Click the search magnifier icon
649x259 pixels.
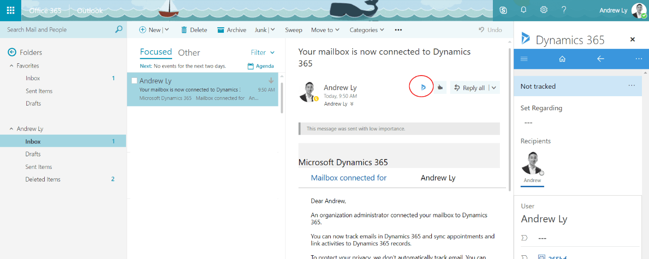tap(119, 30)
